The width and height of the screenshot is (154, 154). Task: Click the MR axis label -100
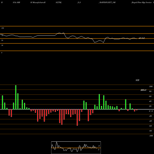[x=151, y=136]
